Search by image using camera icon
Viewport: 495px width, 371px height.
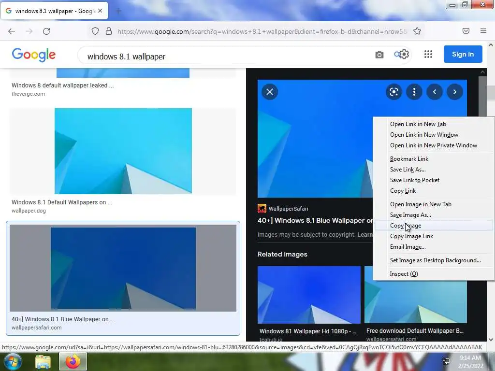pyautogui.click(x=379, y=55)
